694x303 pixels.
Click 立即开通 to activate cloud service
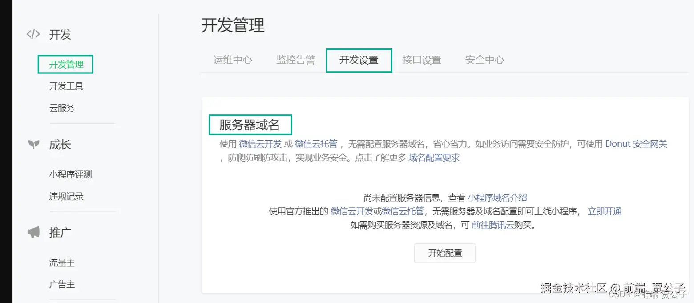click(604, 211)
